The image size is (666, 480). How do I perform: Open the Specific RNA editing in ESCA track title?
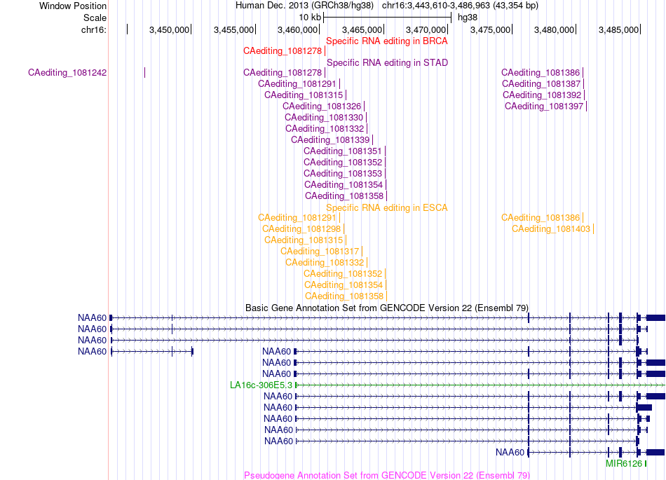pos(386,208)
